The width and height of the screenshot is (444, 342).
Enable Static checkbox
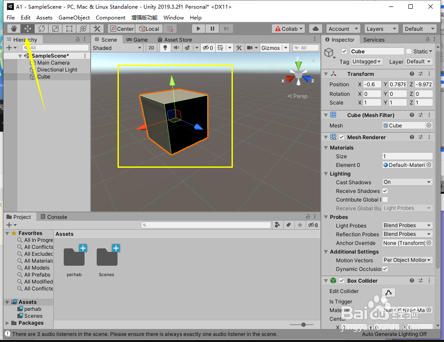click(x=408, y=51)
